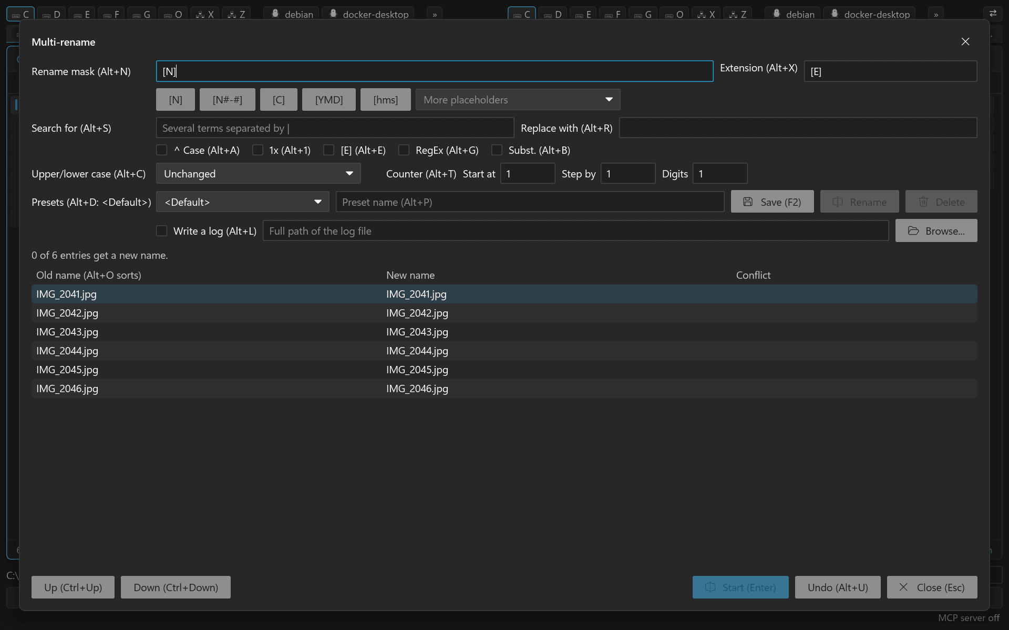The width and height of the screenshot is (1009, 630).
Task: Start the rename with Start (Enter)
Action: tap(740, 587)
